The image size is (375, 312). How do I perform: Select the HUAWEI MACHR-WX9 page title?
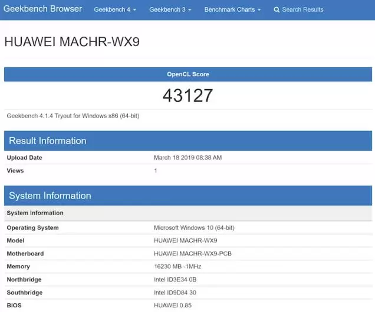(x=72, y=43)
